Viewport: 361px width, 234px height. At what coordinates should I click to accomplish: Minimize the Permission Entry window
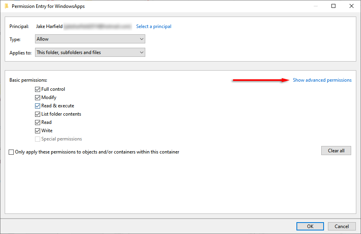point(316,6)
